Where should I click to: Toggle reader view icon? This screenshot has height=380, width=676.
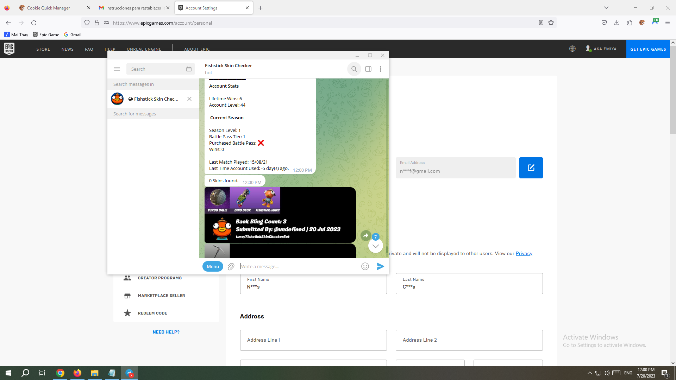pos(541,23)
